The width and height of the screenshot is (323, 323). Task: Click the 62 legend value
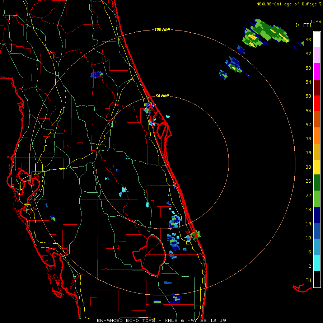click(x=308, y=54)
